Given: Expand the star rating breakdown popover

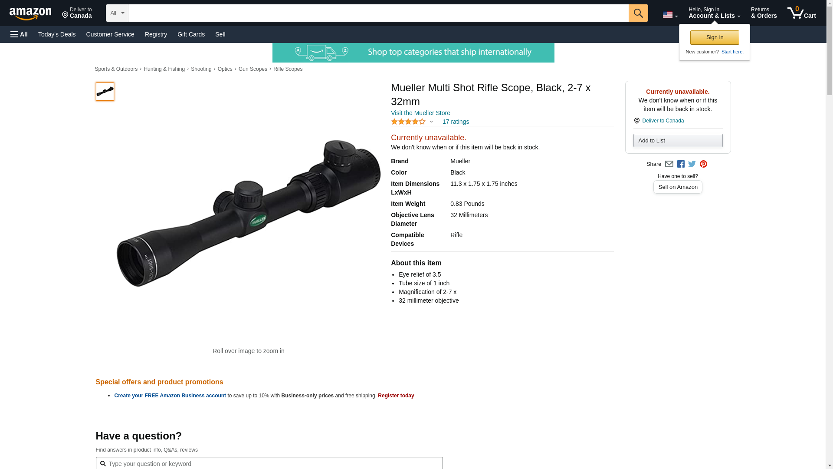Looking at the screenshot, I should coord(412,122).
